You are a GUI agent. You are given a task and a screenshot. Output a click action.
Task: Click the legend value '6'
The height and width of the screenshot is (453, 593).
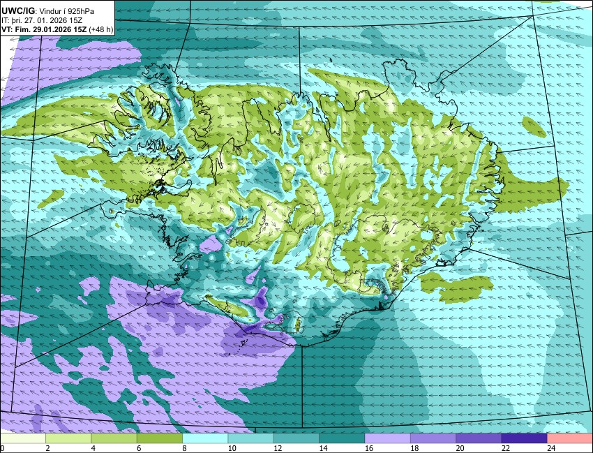(139, 448)
